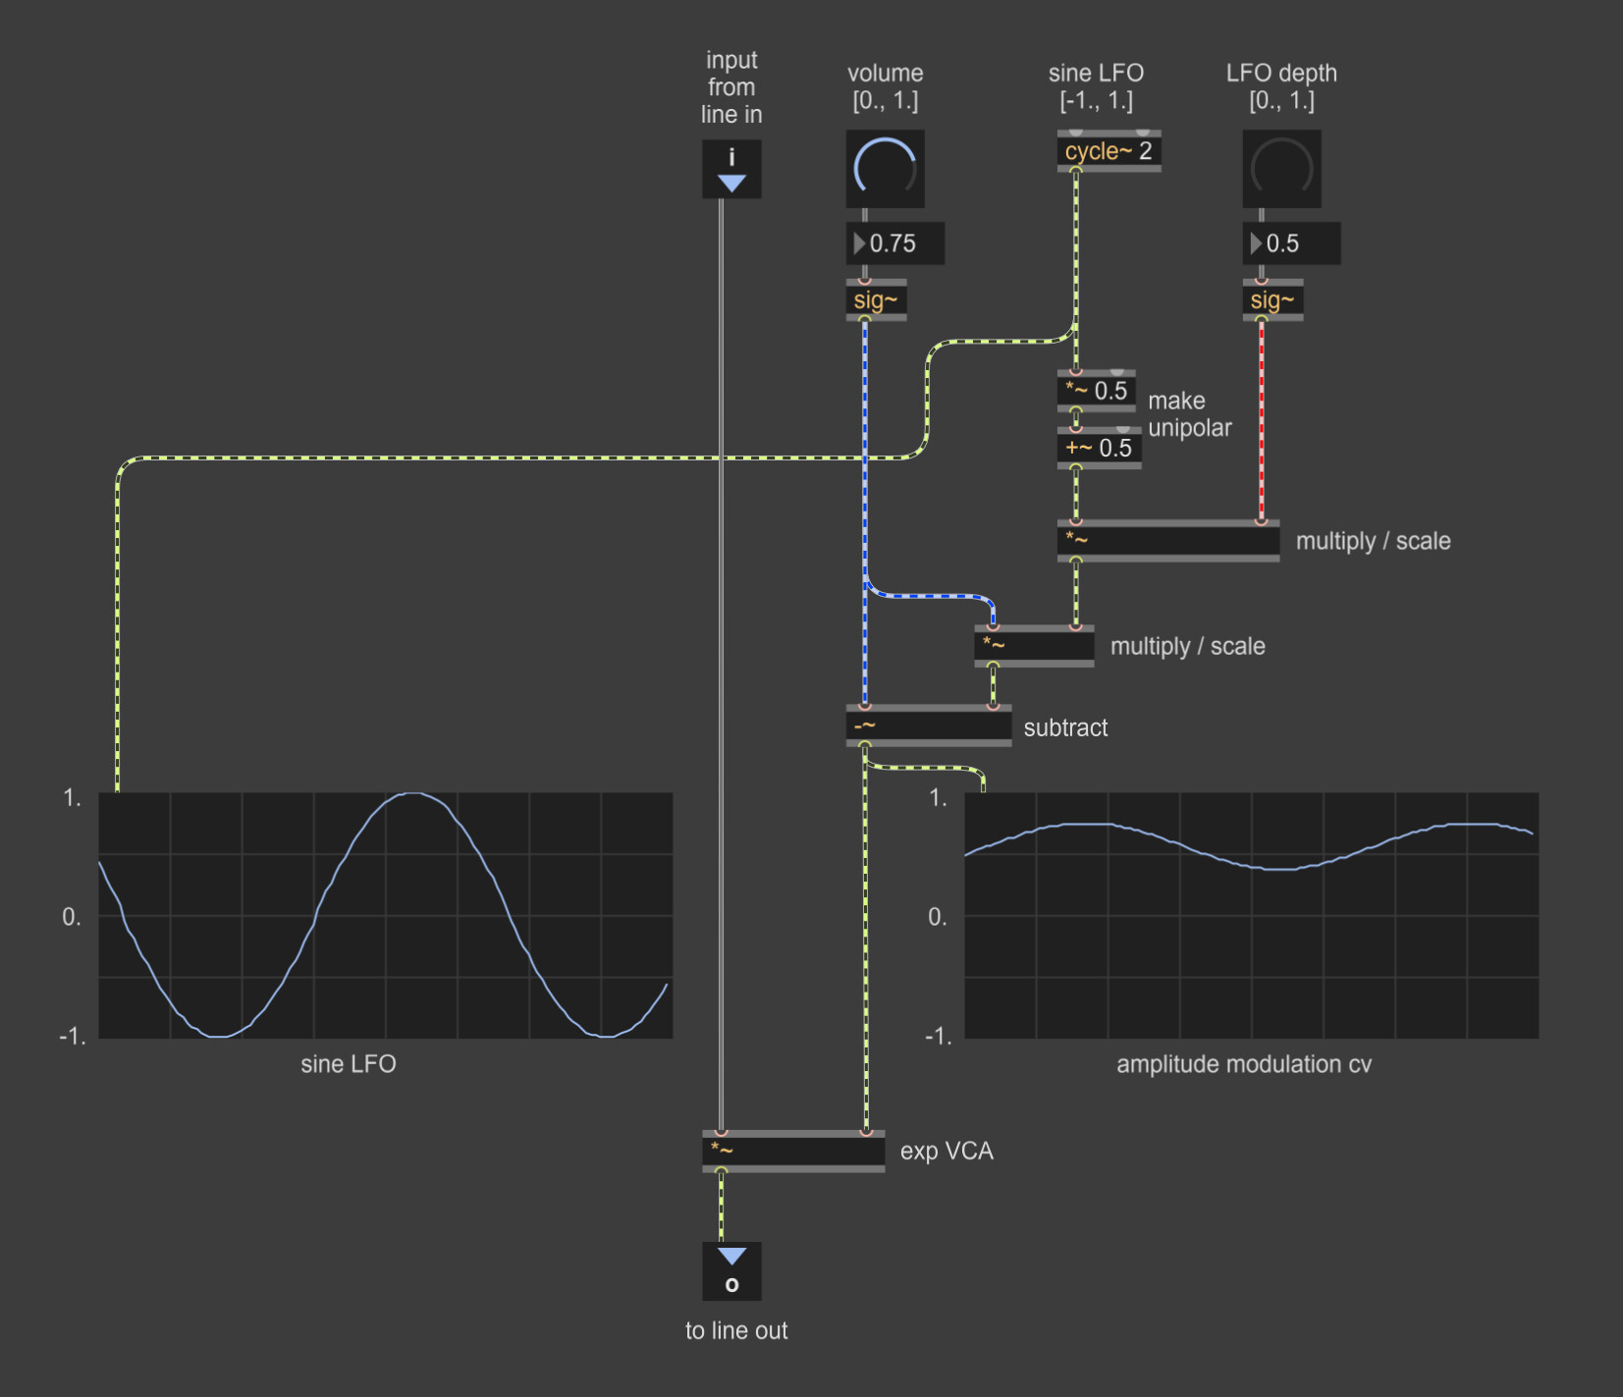Image resolution: width=1623 pixels, height=1397 pixels.
Task: Click the sine LFO scope display
Action: point(385,915)
